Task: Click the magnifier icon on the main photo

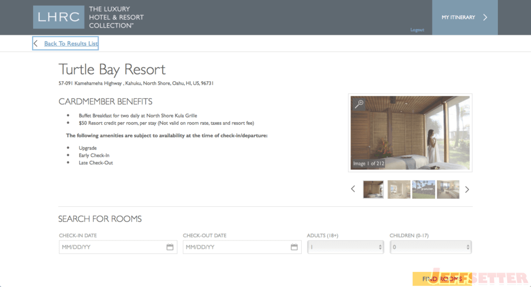Action: point(359,104)
